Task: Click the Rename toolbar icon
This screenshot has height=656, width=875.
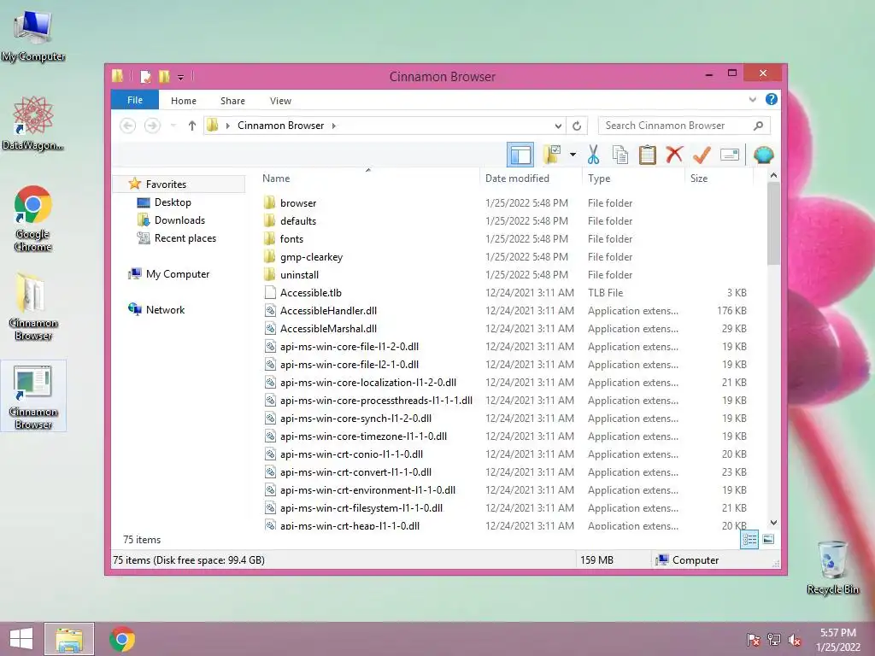Action: coord(730,155)
